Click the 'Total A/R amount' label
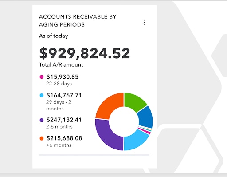 point(61,65)
